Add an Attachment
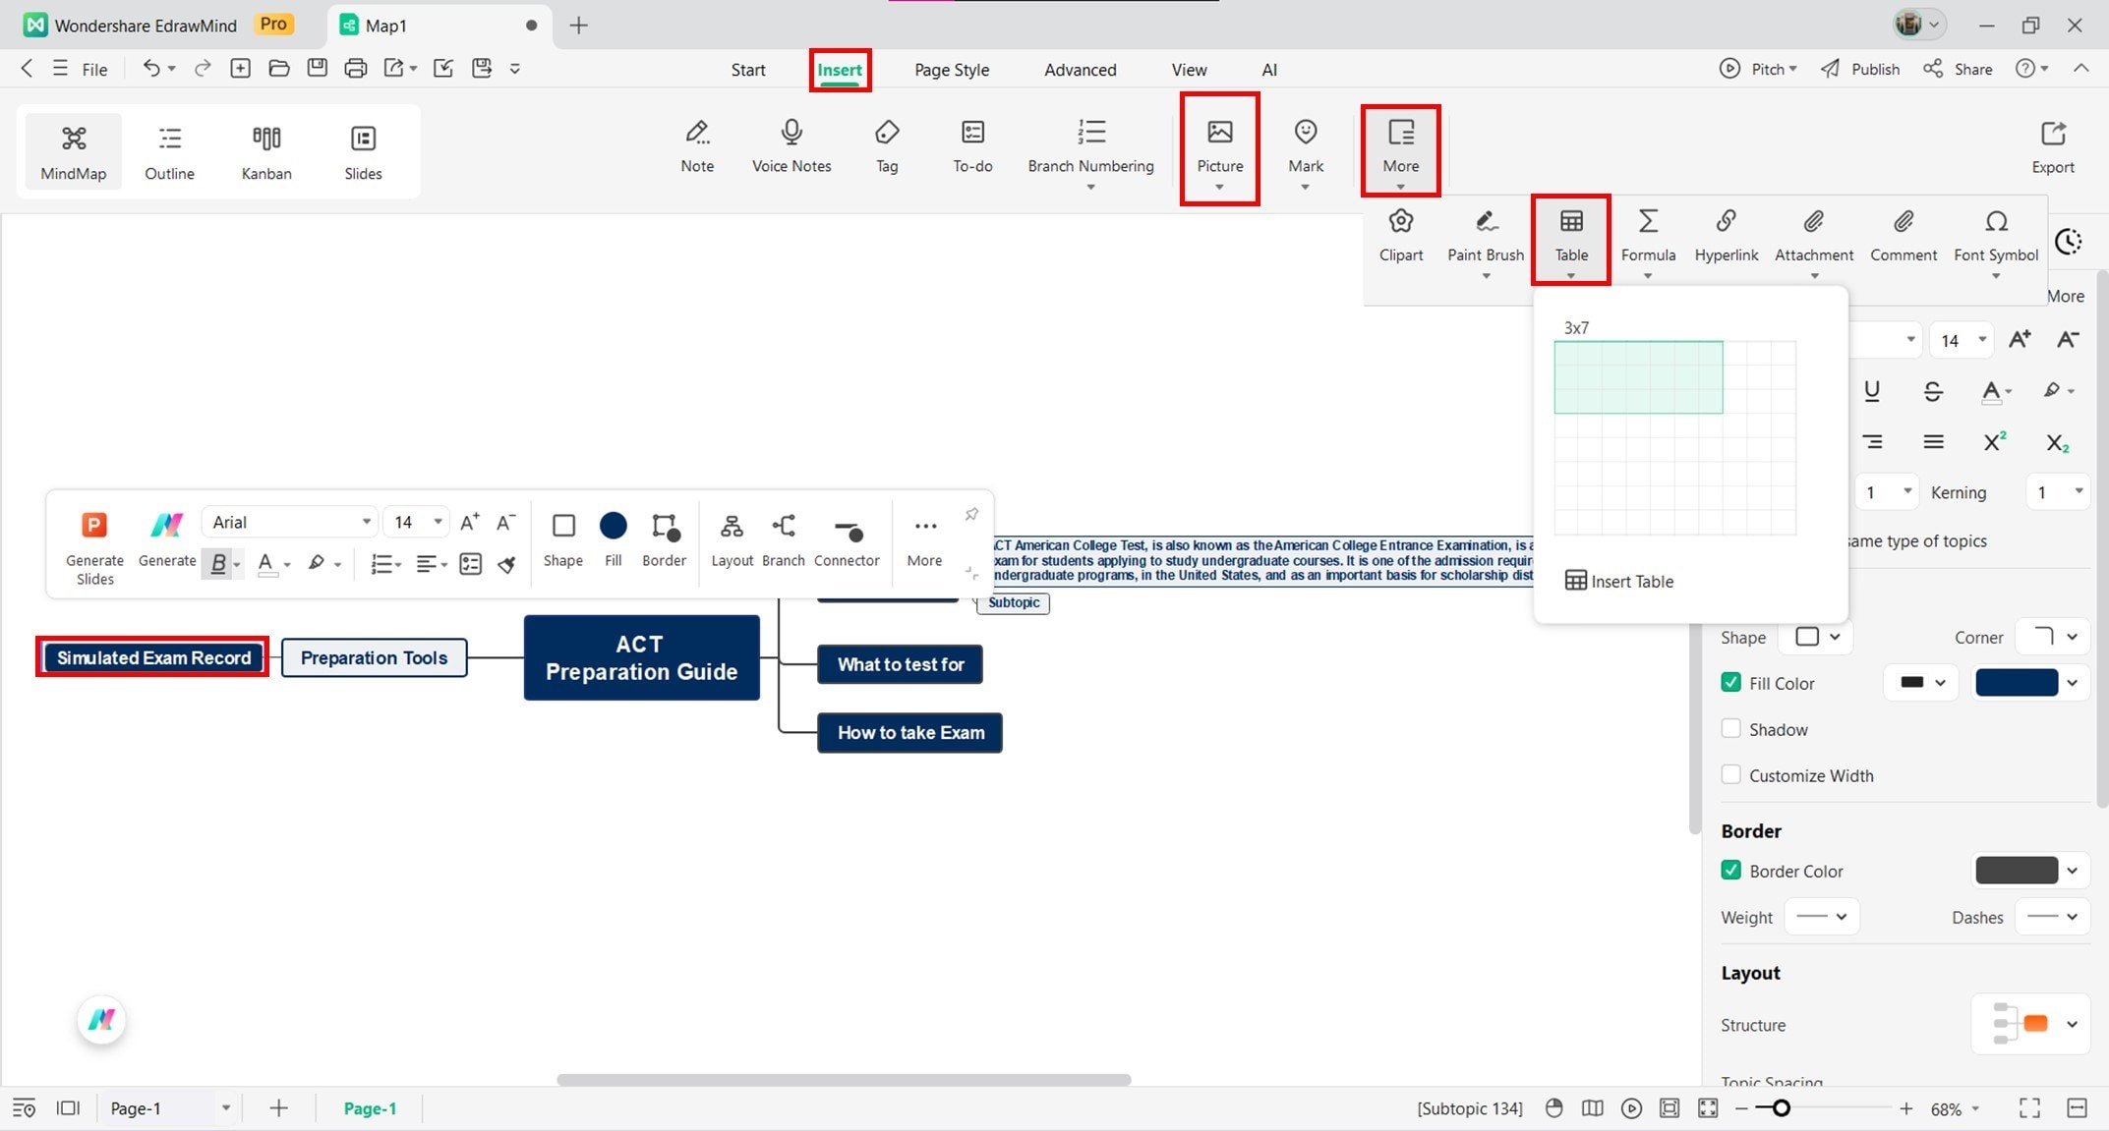 (x=1814, y=242)
